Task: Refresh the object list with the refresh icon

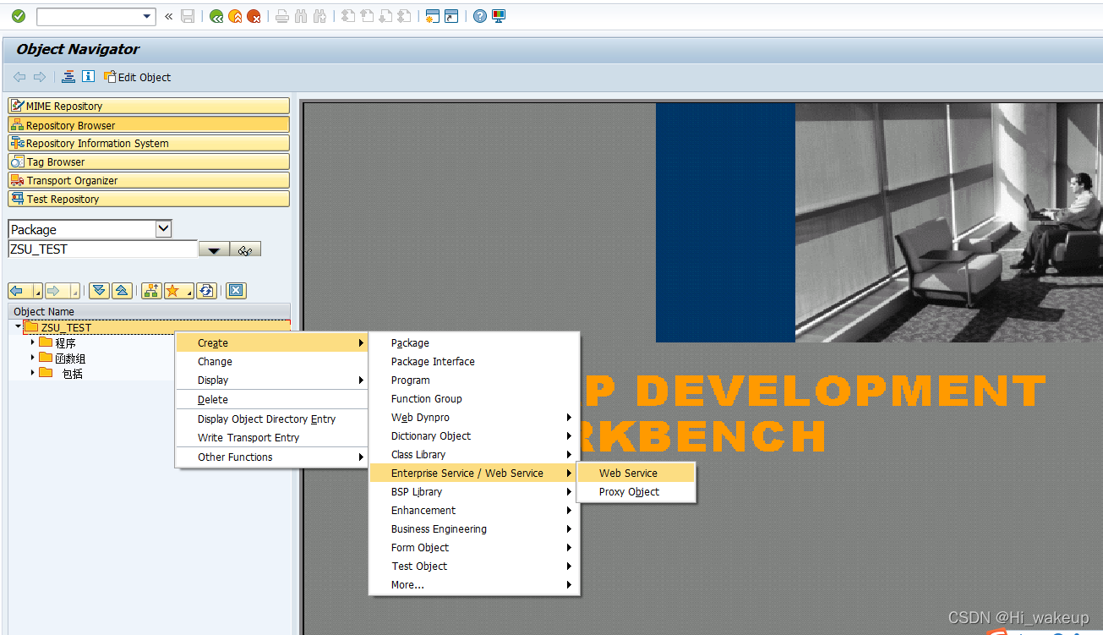Action: point(207,290)
